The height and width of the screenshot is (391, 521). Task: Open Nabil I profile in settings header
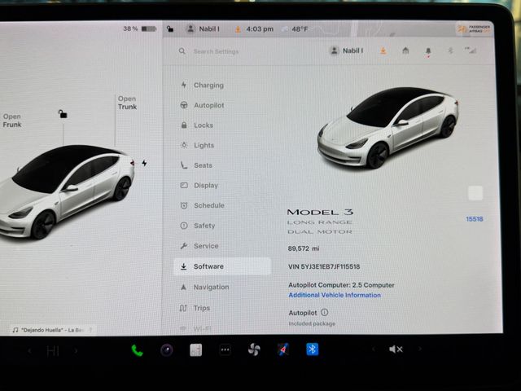pos(347,51)
